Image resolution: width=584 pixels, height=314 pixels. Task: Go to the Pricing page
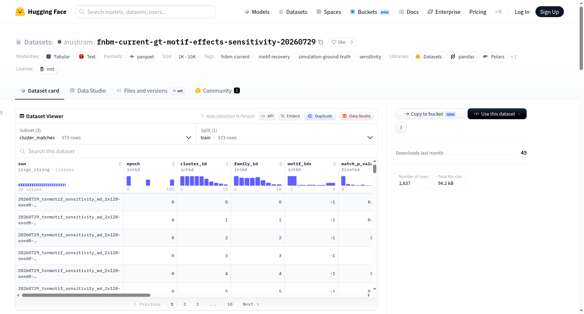coord(478,12)
